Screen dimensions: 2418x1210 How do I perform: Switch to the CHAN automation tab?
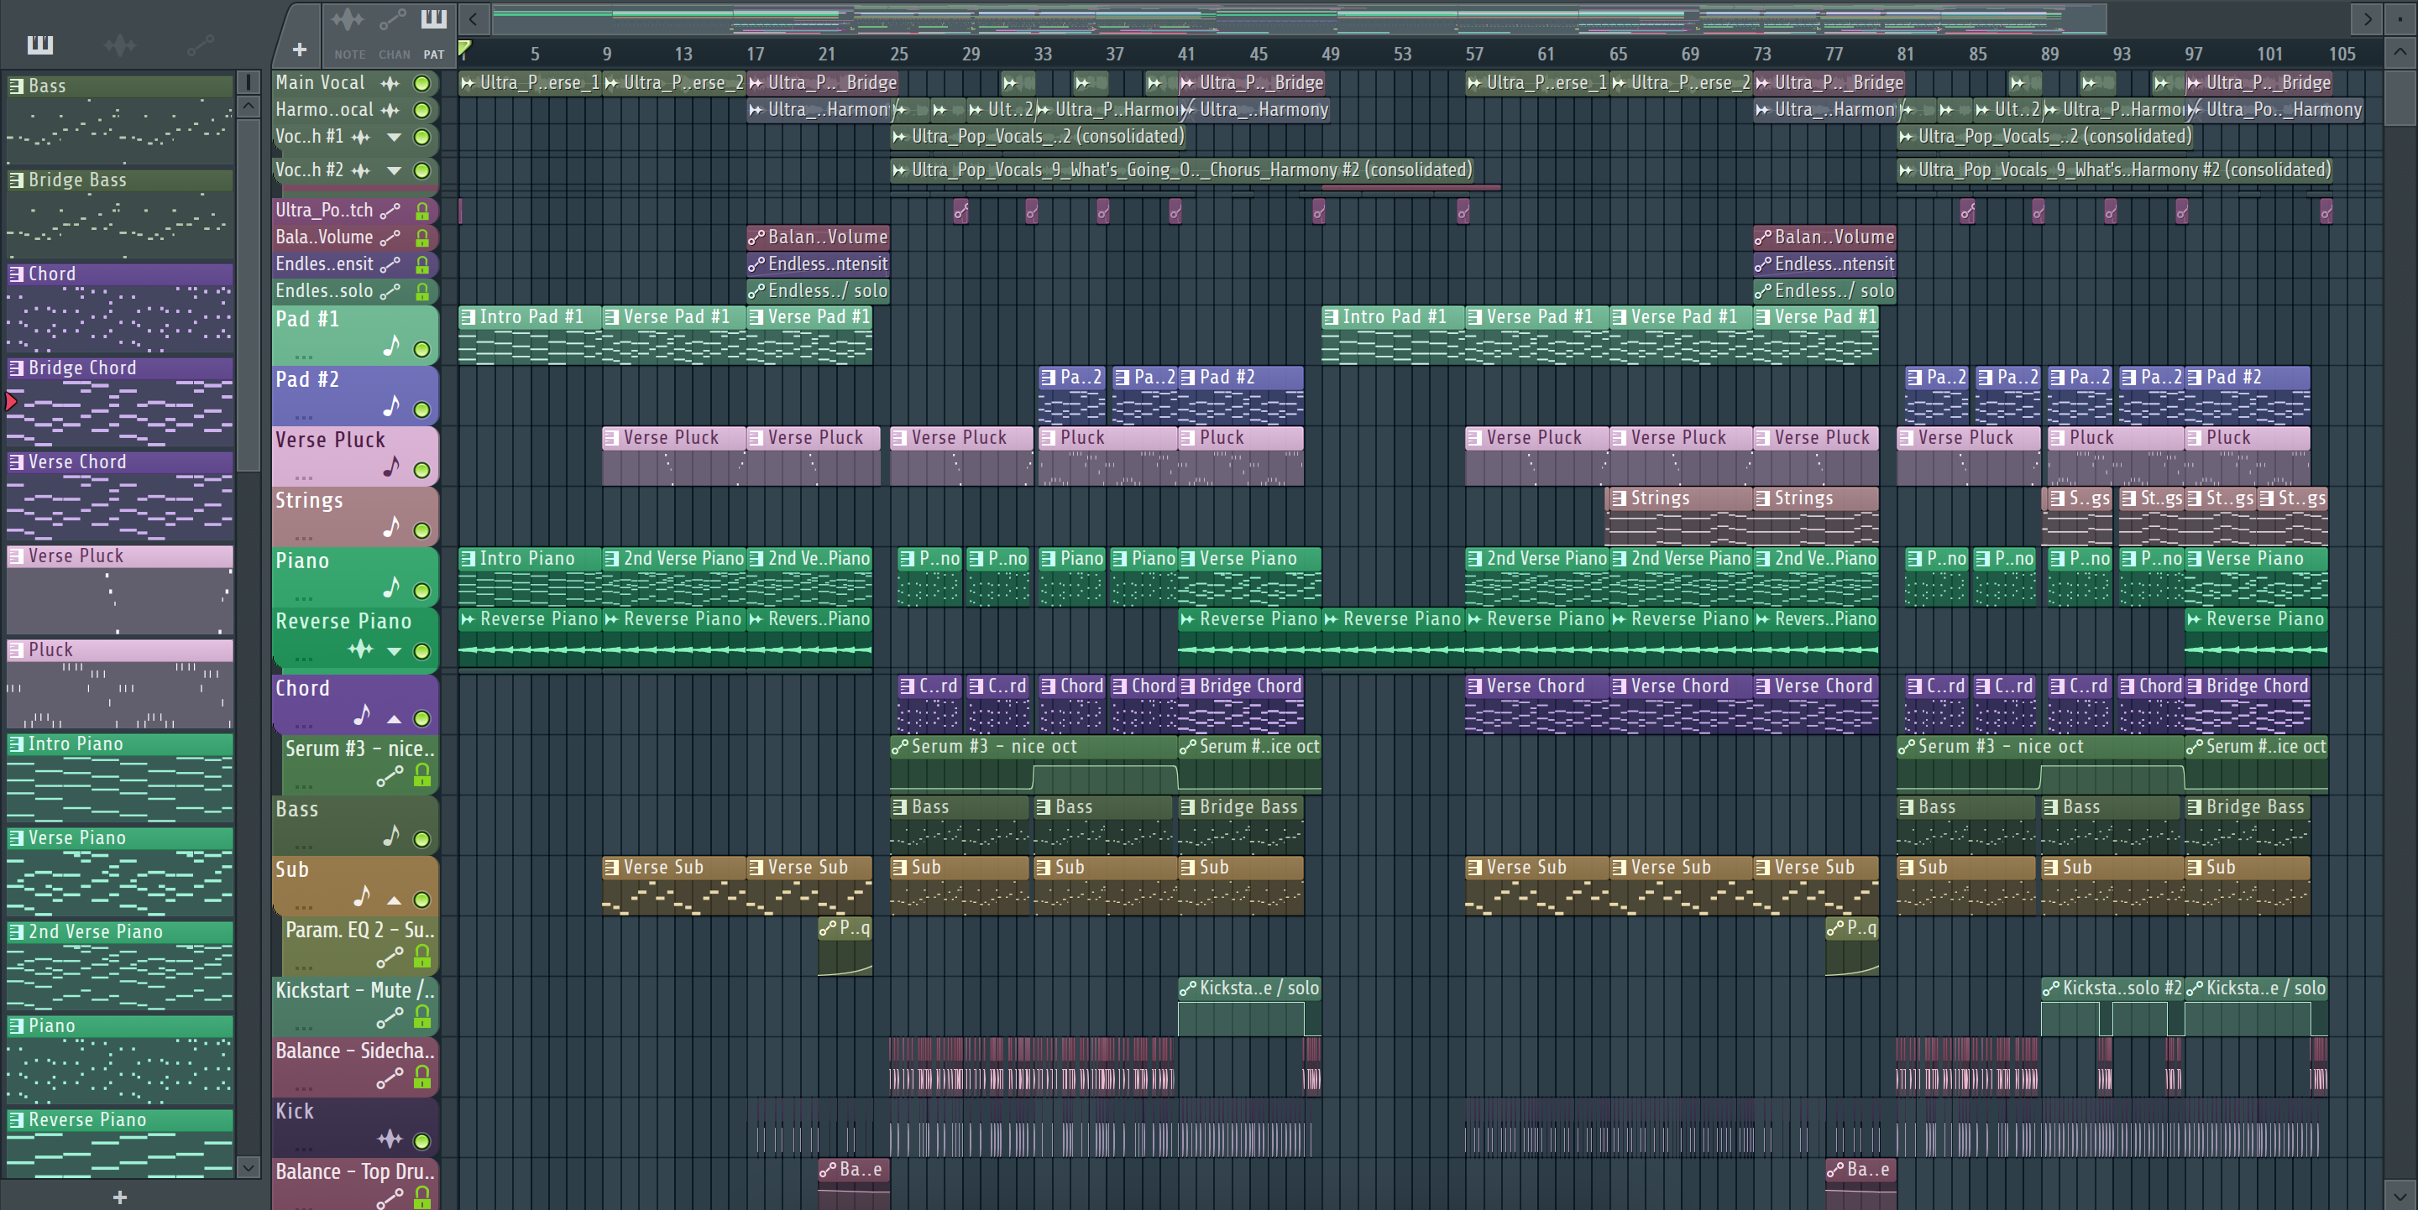pyautogui.click(x=393, y=21)
